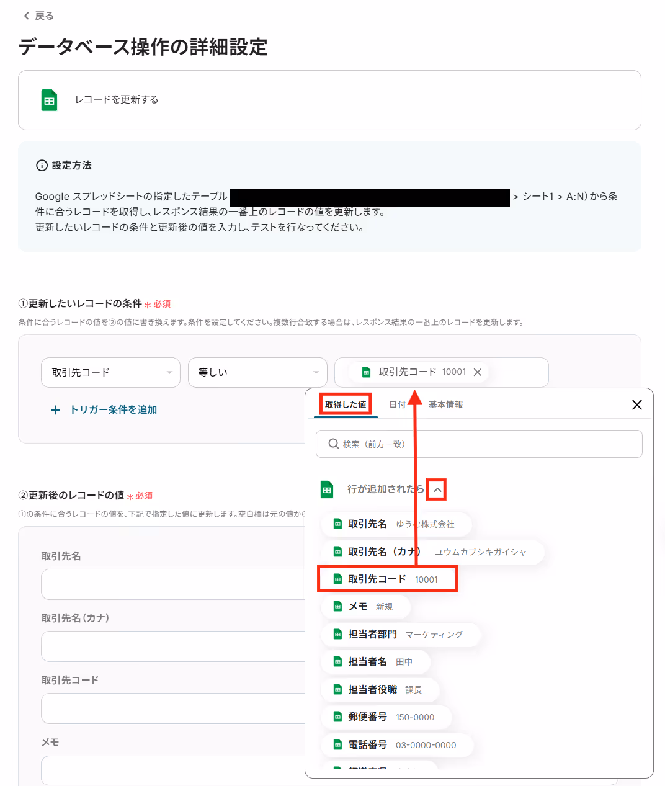
Task: Click the sheets icon beside 行が追加されたら
Action: (x=327, y=489)
